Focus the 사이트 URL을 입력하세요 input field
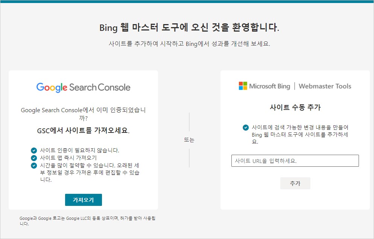Screen dimensions: 374x239 (295, 161)
